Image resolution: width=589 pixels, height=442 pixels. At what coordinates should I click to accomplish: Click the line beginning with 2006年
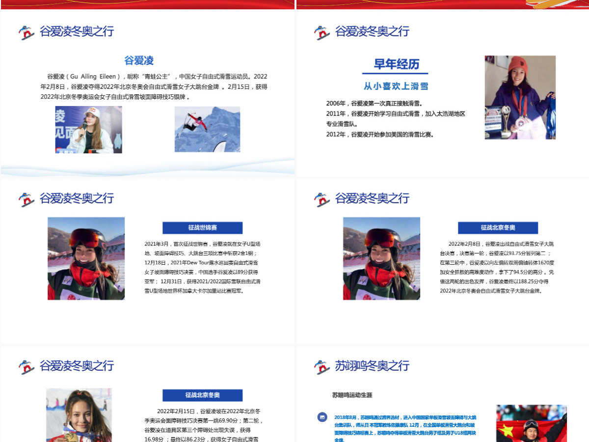coord(375,104)
